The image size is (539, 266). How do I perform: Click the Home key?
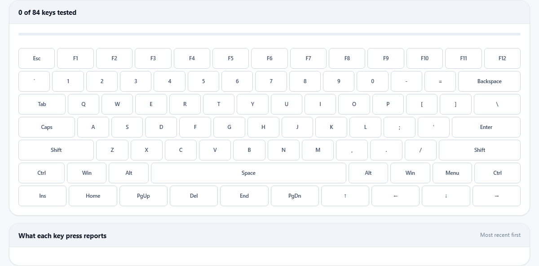[93, 196]
